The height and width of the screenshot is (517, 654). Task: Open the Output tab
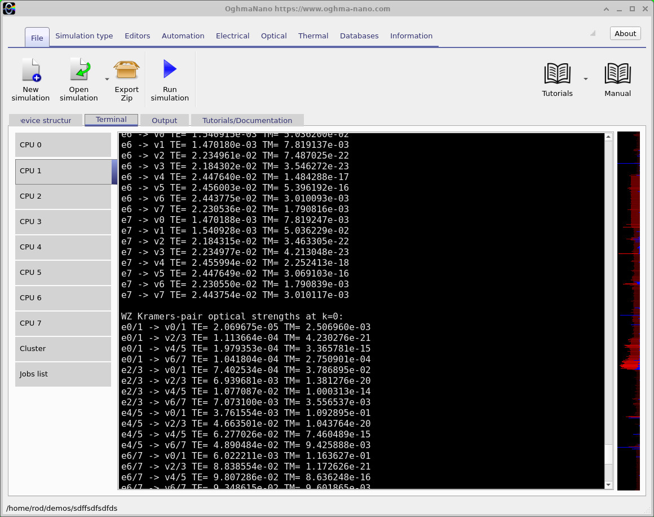pos(164,120)
